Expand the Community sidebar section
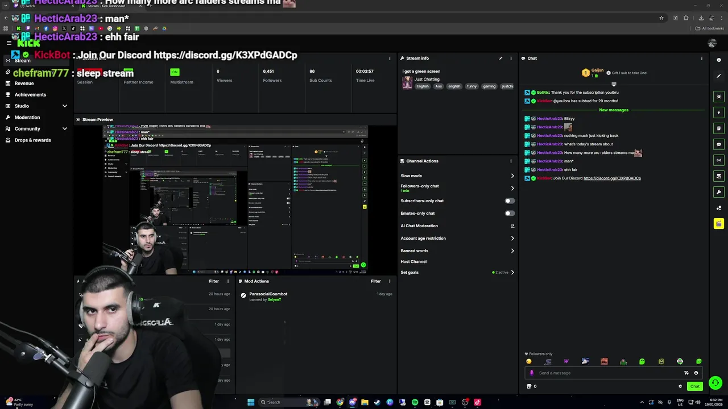This screenshot has height=409, width=728. point(64,128)
